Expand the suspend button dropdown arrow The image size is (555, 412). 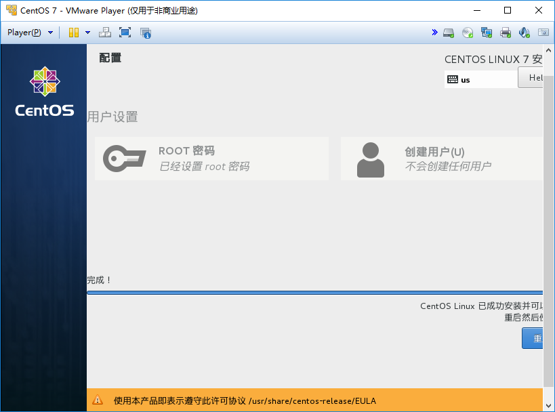coord(87,33)
